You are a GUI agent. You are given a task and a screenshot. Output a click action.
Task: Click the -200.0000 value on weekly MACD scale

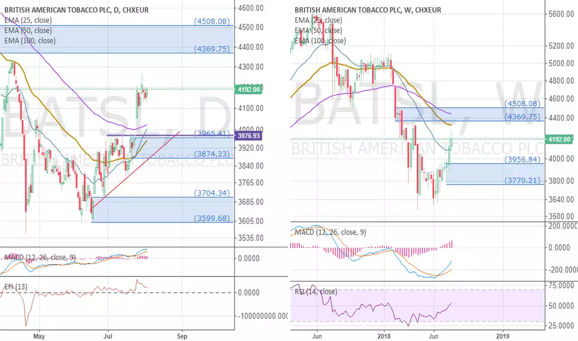click(563, 270)
